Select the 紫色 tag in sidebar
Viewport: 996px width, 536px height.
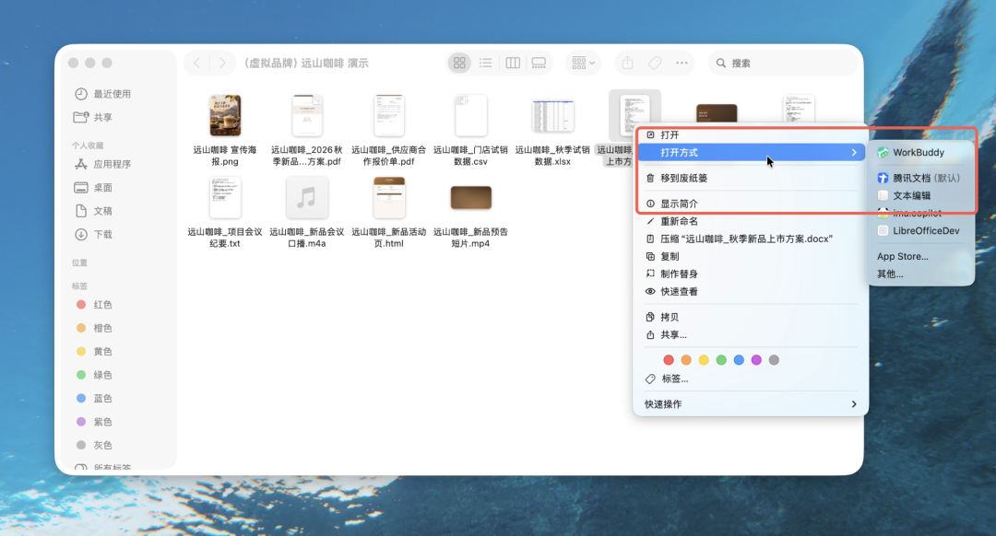coord(93,422)
